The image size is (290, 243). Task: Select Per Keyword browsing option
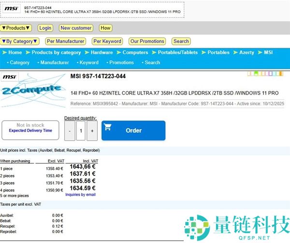107,41
